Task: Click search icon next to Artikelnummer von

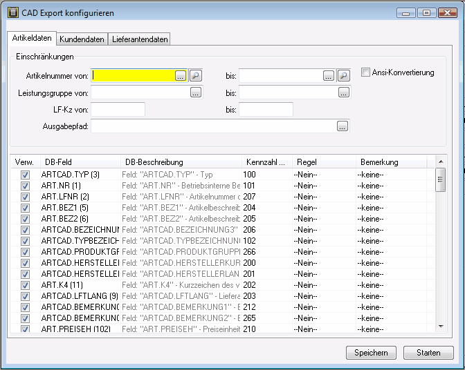Action: [195, 75]
